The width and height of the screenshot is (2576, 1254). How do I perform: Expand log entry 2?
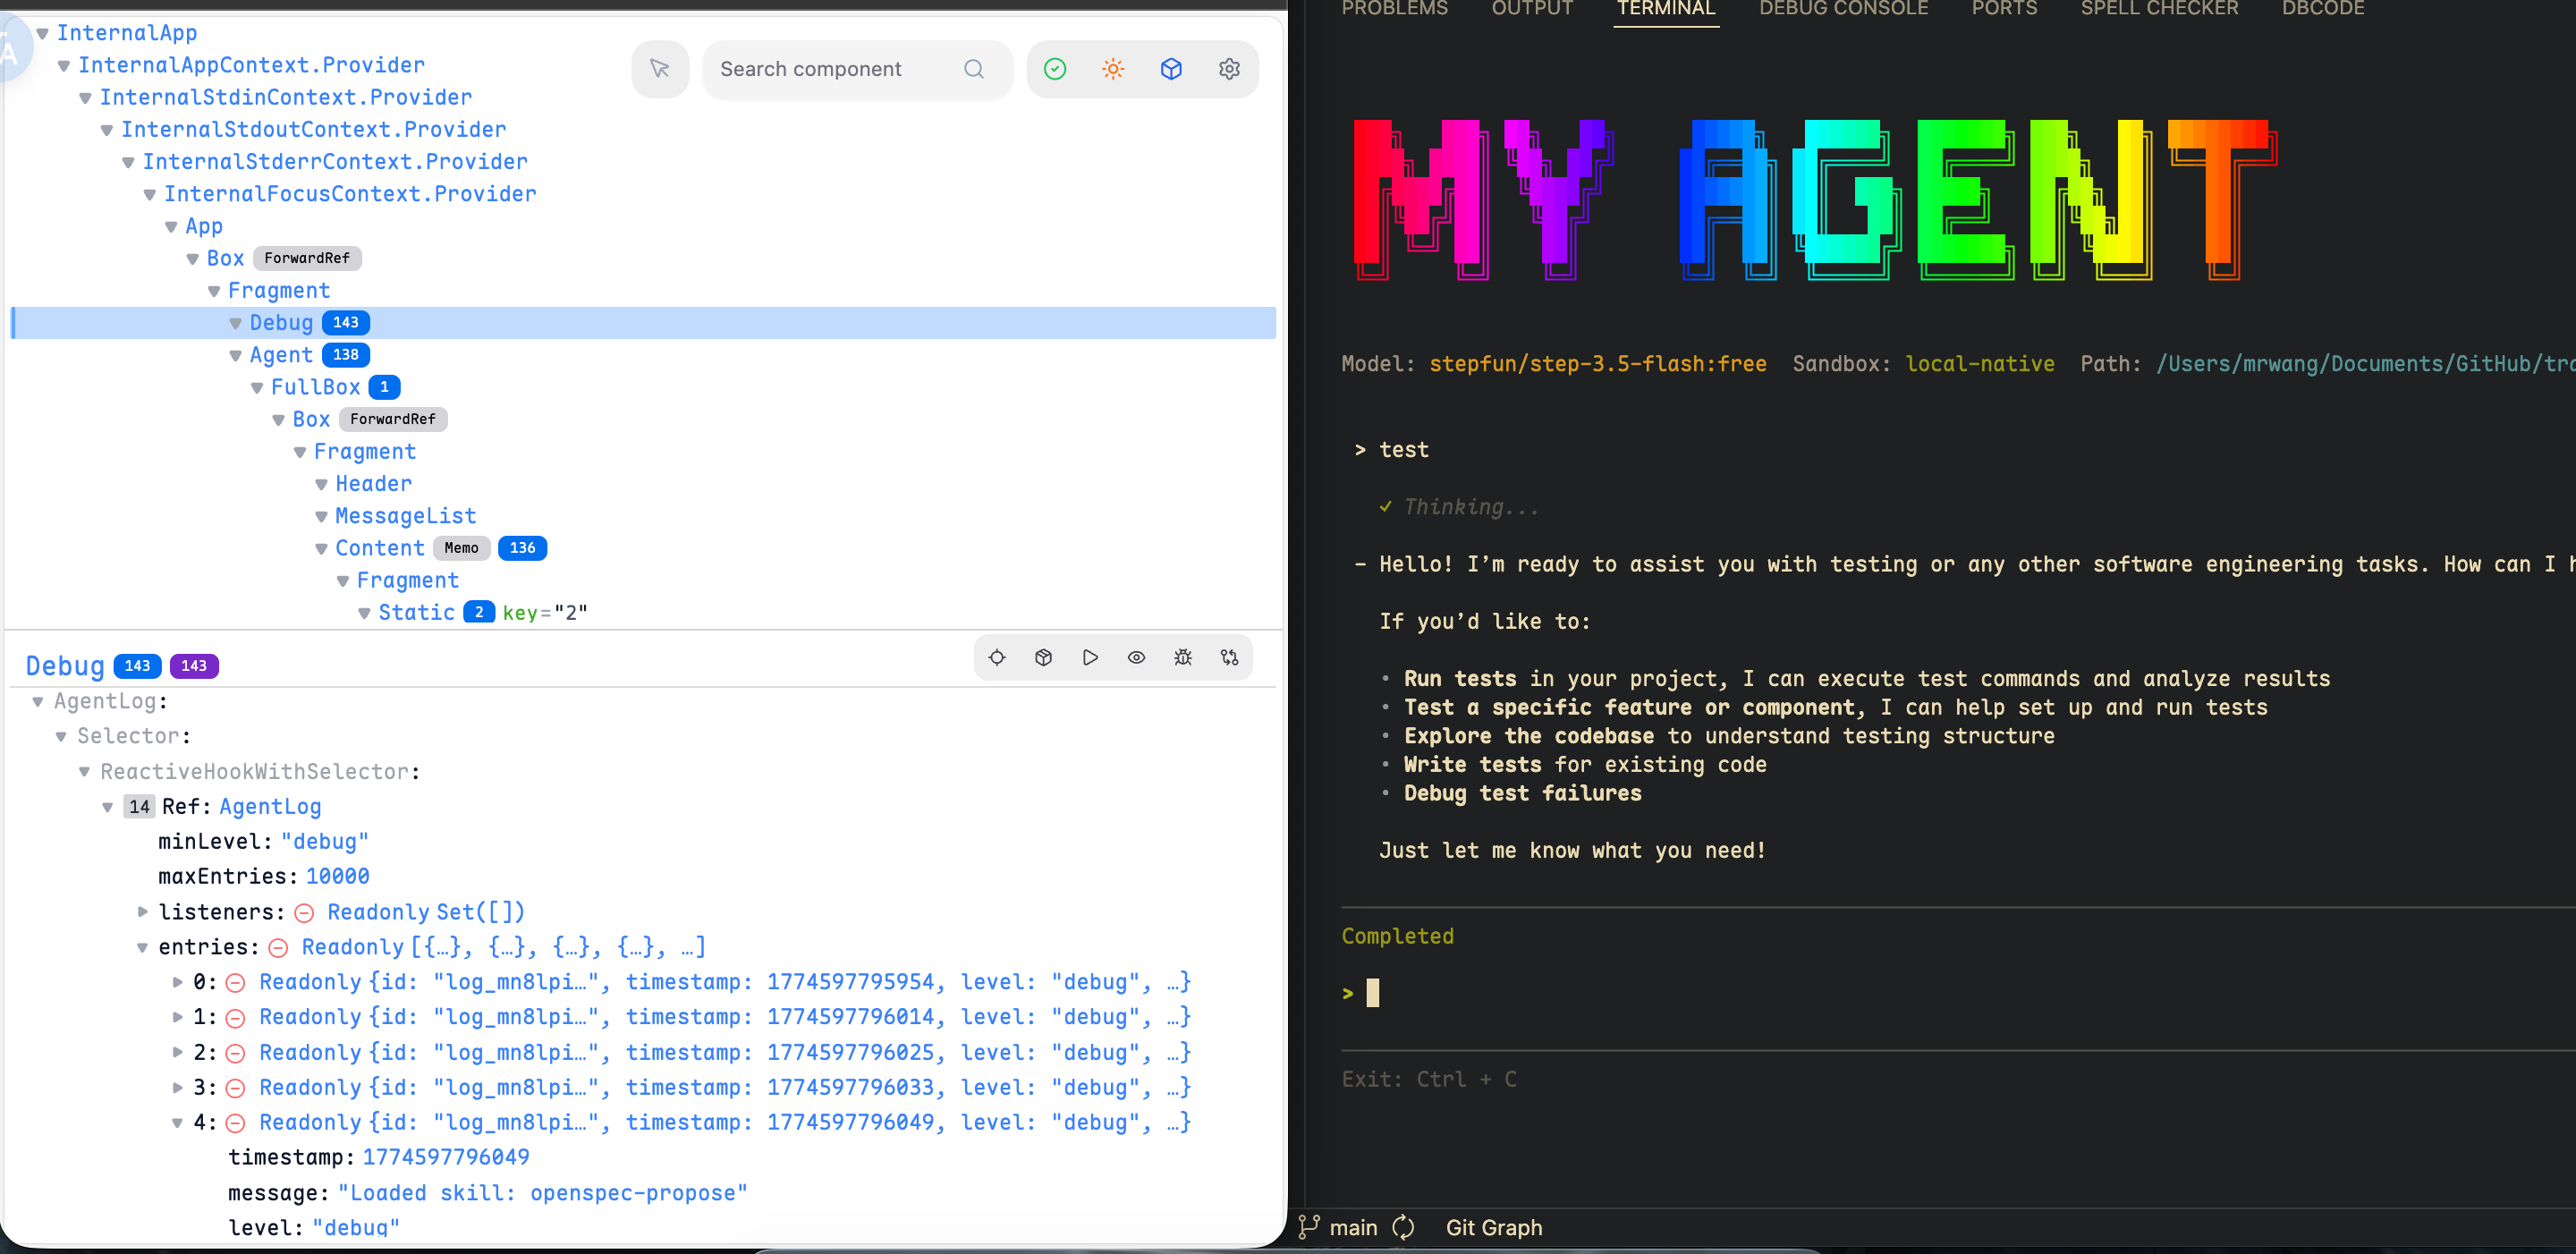(178, 1052)
